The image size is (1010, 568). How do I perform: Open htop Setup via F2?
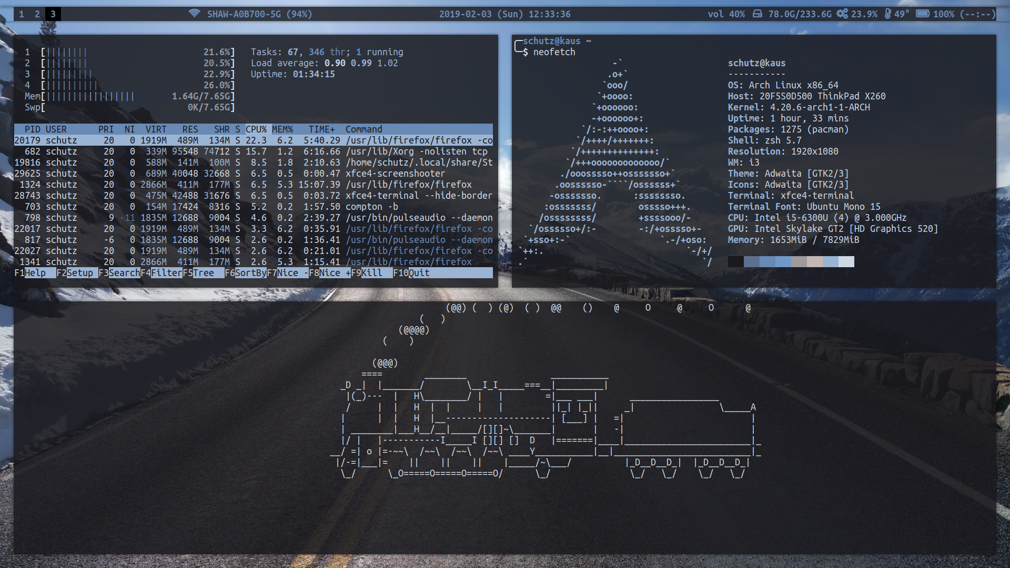click(77, 273)
